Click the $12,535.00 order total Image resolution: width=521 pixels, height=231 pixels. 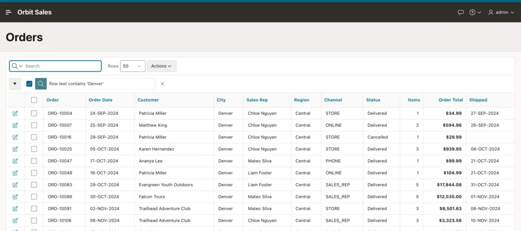pyautogui.click(x=449, y=197)
